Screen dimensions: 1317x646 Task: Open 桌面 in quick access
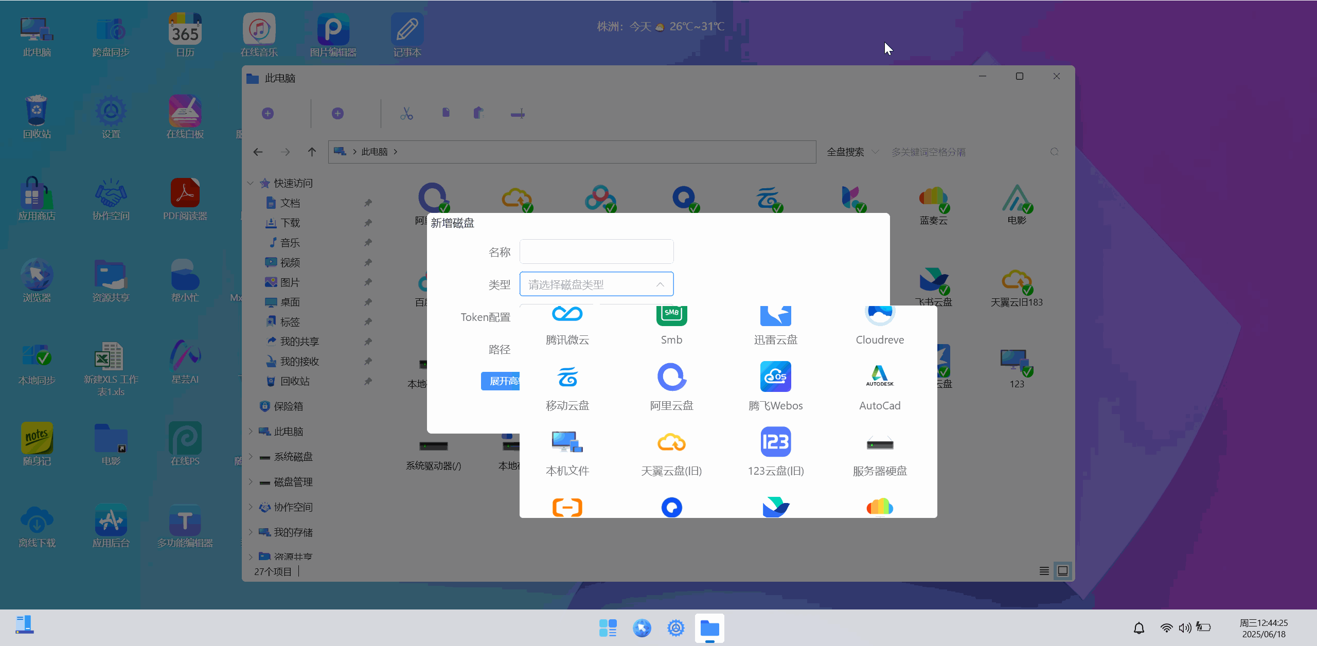283,302
